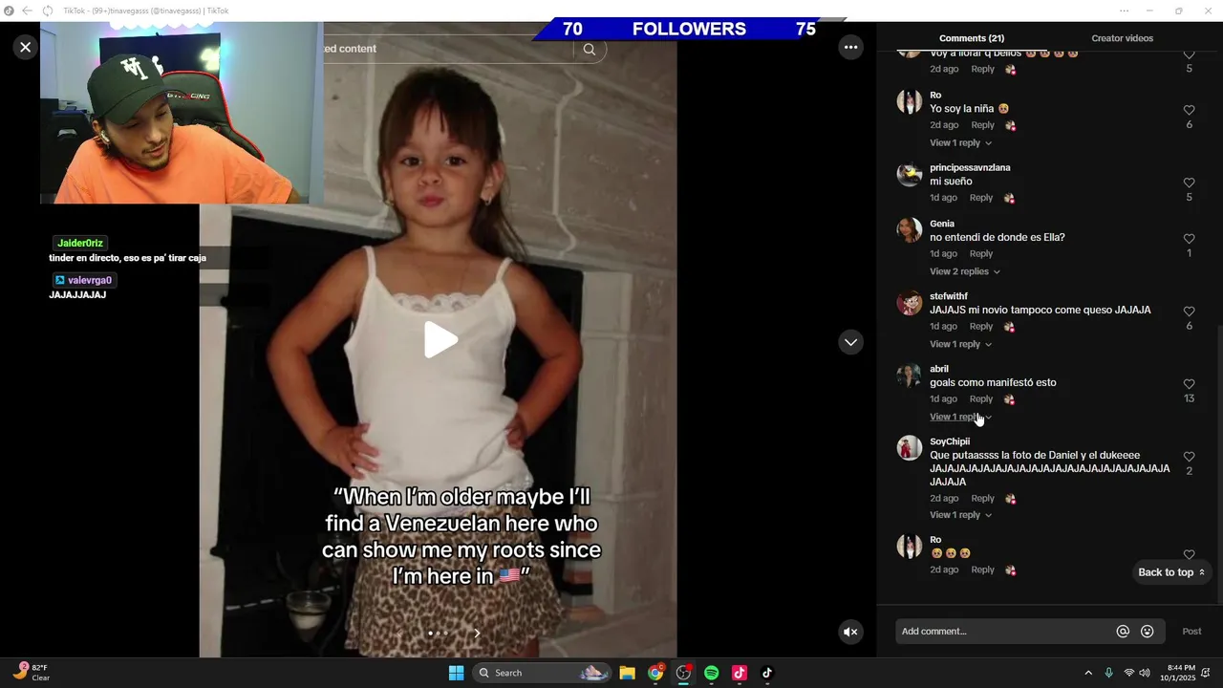This screenshot has height=688, width=1223.
Task: Open Chrome from the taskbar
Action: 655,673
